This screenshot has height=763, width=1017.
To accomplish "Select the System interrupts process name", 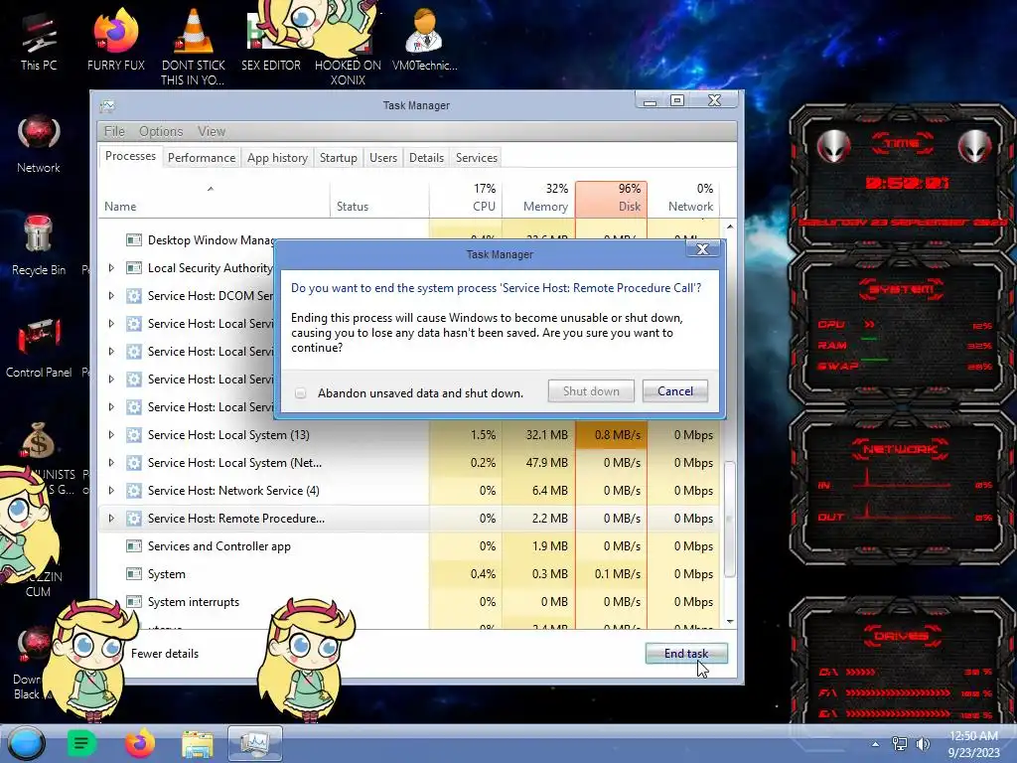I will click(x=194, y=602).
